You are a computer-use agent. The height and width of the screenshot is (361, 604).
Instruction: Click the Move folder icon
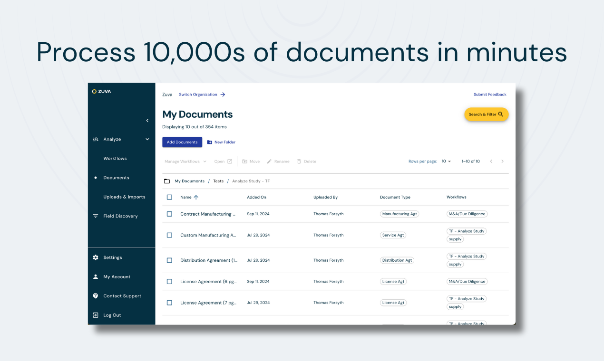(x=244, y=161)
